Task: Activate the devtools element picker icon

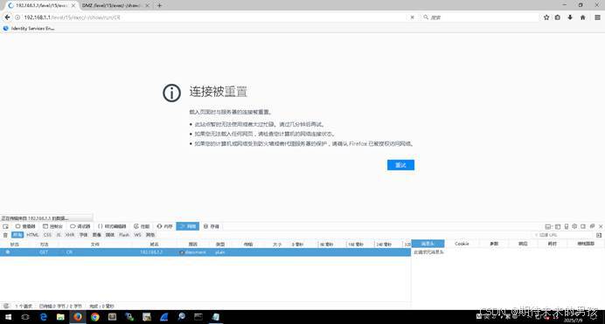Action: (5, 226)
